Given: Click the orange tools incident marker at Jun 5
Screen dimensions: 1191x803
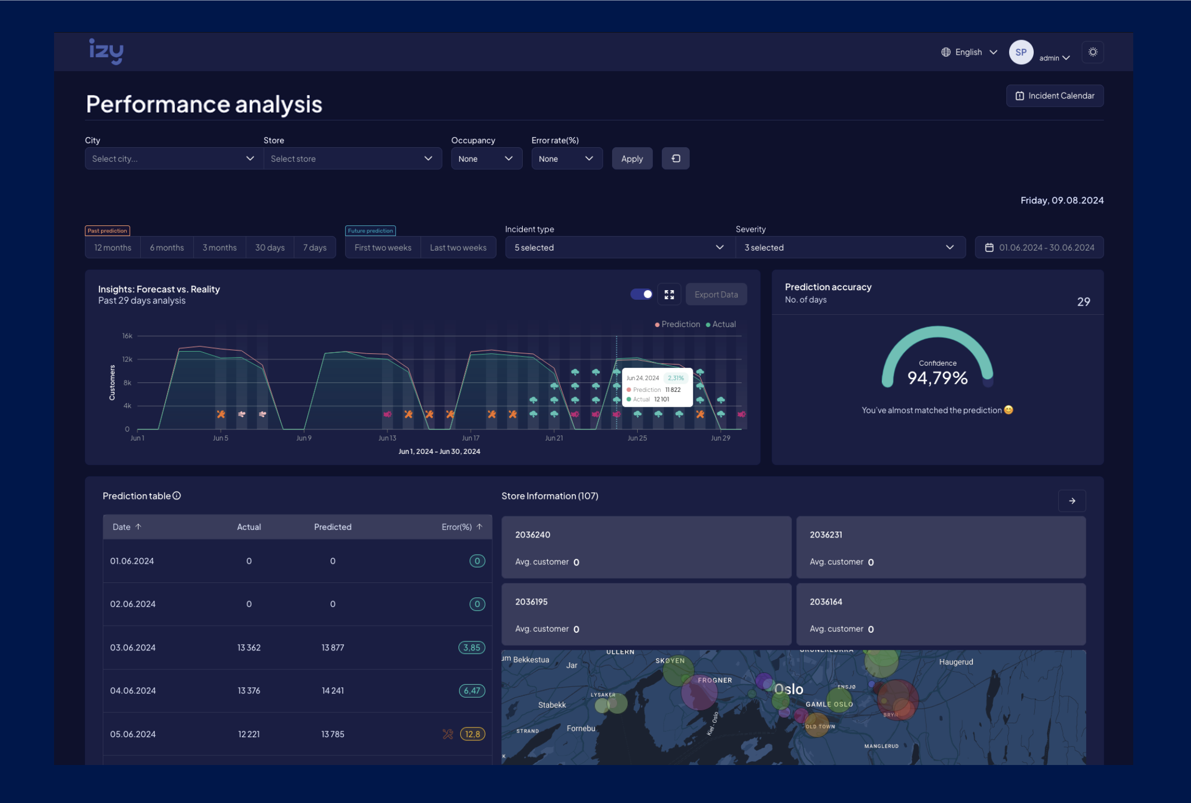Looking at the screenshot, I should pos(220,414).
